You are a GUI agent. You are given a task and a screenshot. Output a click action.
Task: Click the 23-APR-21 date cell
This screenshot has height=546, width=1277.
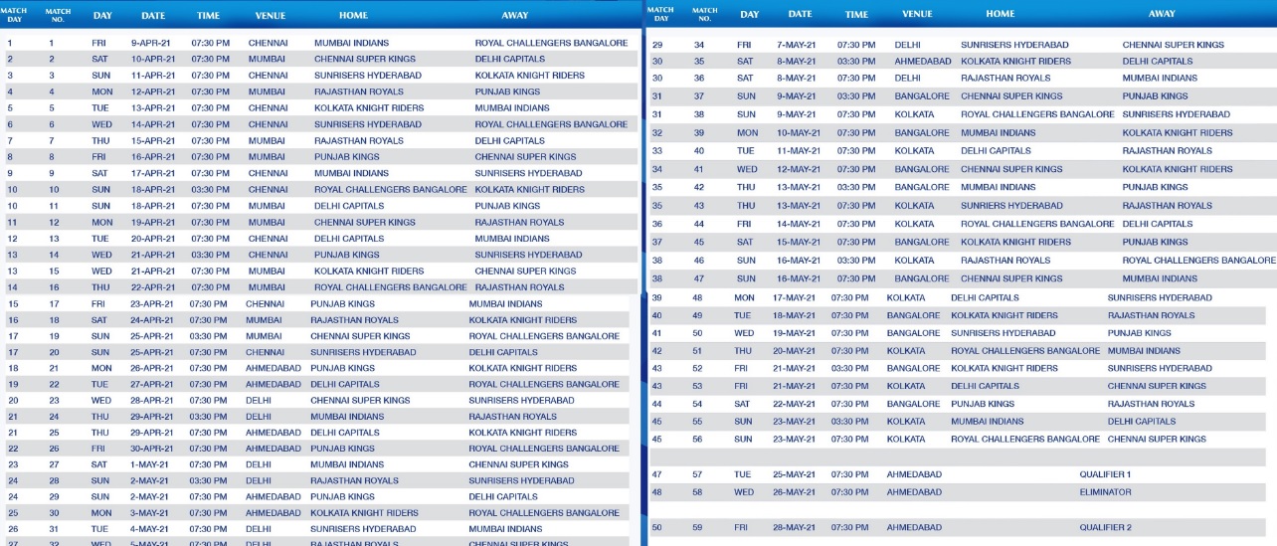point(150,304)
